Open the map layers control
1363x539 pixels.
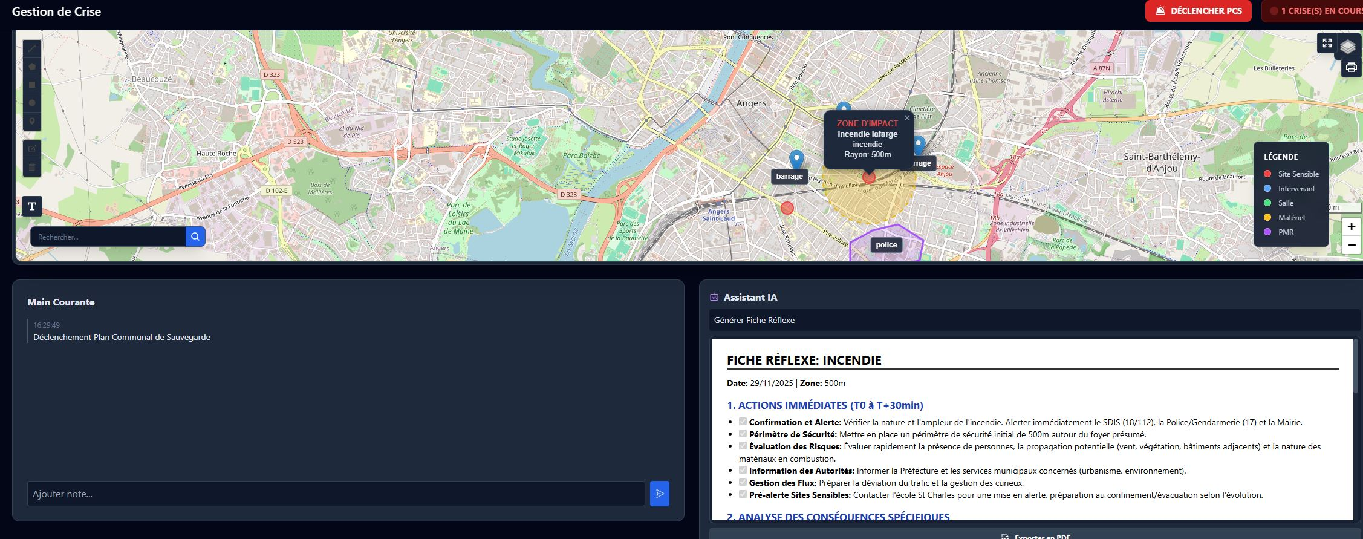(1348, 47)
